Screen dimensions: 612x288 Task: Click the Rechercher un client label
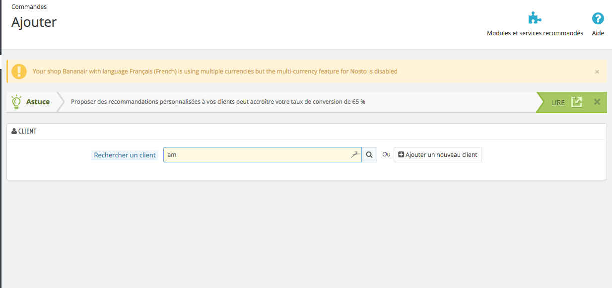(125, 155)
